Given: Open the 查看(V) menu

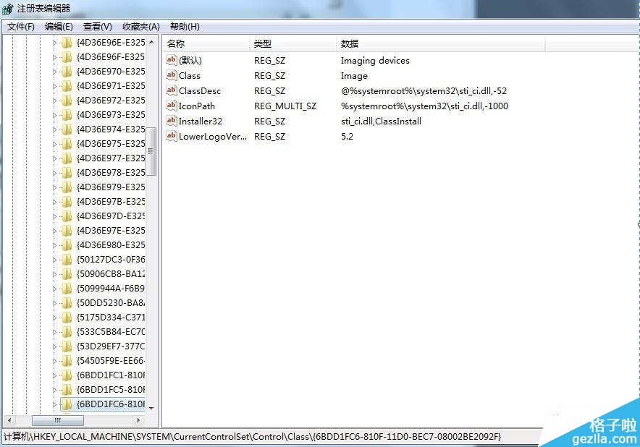Looking at the screenshot, I should coord(98,27).
